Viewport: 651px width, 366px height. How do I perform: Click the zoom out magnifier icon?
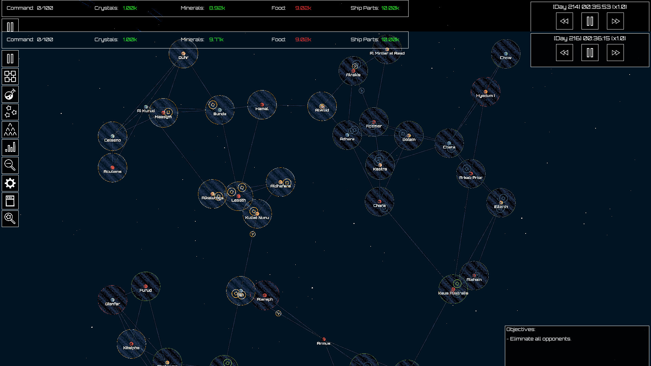point(10,165)
